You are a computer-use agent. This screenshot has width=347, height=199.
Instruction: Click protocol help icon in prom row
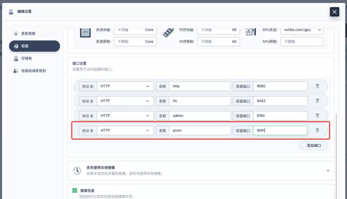(x=92, y=131)
